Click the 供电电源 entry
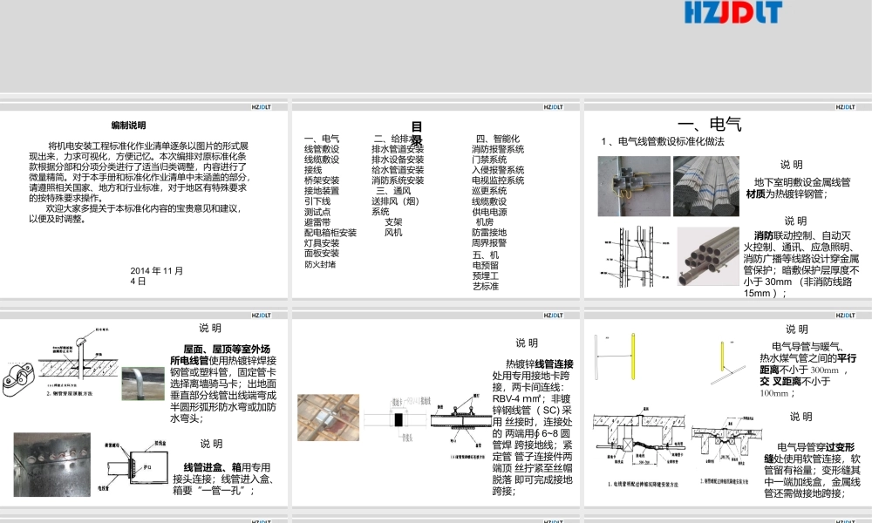 [489, 212]
